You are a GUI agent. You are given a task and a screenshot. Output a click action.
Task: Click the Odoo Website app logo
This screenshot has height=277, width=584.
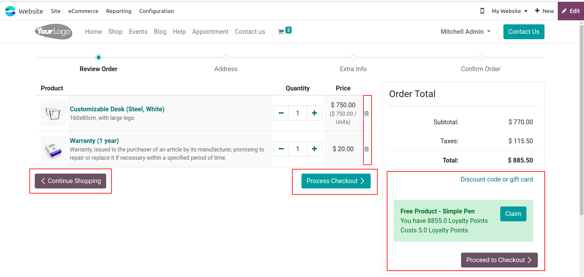click(x=10, y=11)
